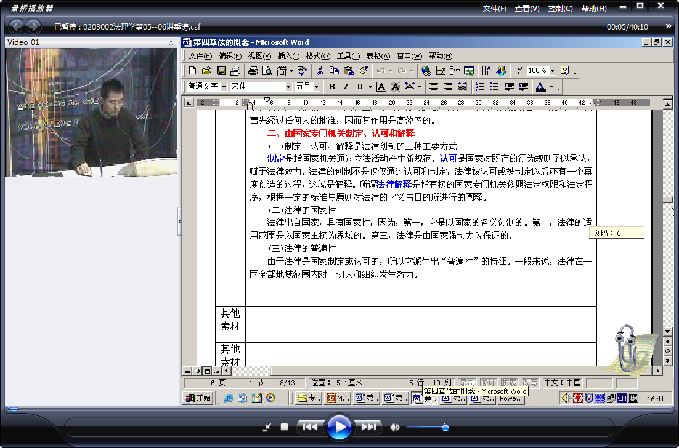The height and width of the screenshot is (448, 679).
Task: Open the zoom dropdown showing 100%
Action: [x=553, y=71]
